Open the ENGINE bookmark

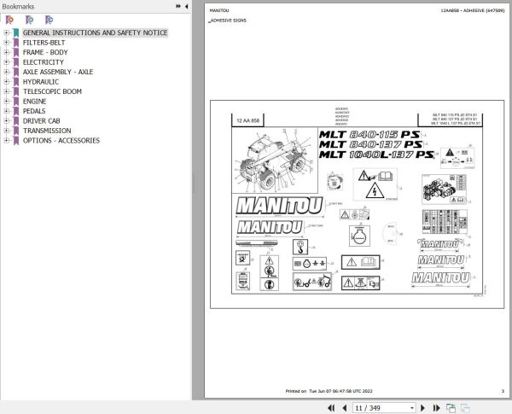click(35, 102)
